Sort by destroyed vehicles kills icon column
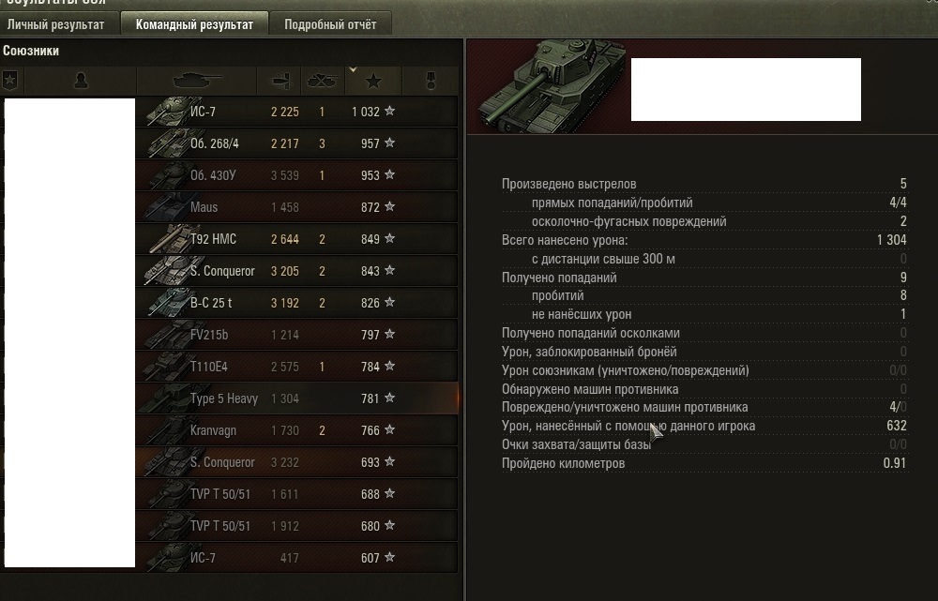Image resolution: width=938 pixels, height=601 pixels. [323, 80]
